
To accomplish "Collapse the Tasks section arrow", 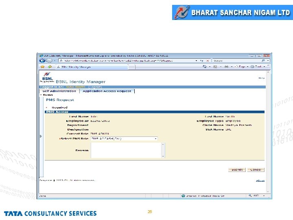I will tap(41, 95).
